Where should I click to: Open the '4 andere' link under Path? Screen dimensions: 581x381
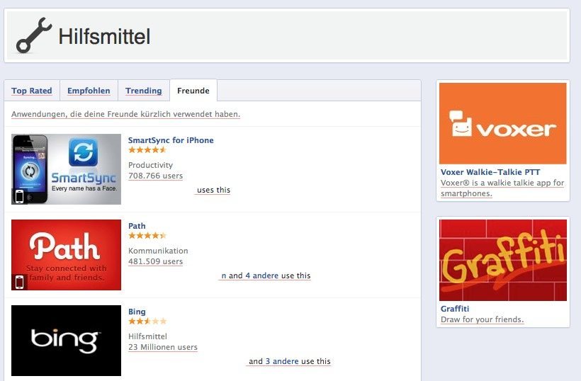261,275
